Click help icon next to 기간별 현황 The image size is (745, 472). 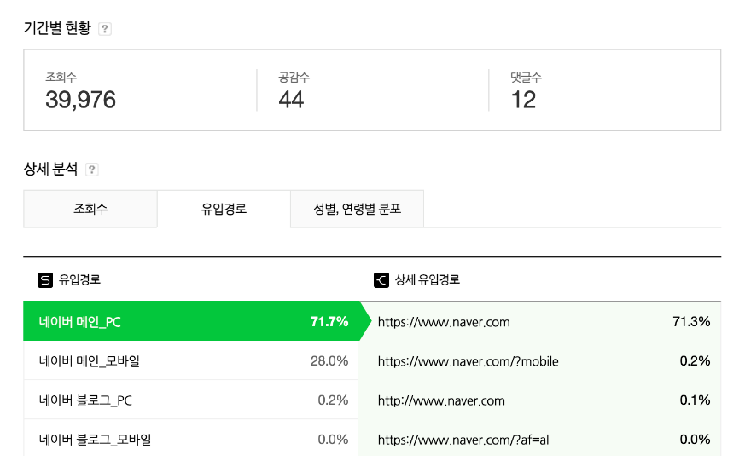(x=105, y=29)
